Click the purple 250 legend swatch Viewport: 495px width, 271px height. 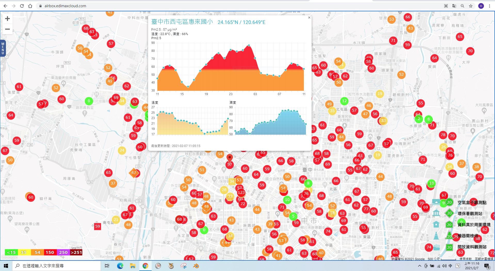[x=63, y=252]
